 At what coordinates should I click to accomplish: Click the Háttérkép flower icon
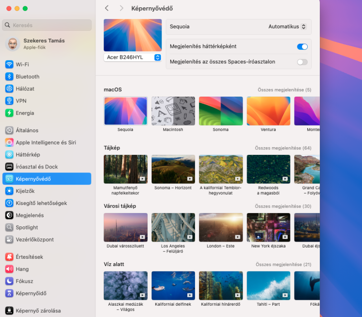click(x=9, y=154)
